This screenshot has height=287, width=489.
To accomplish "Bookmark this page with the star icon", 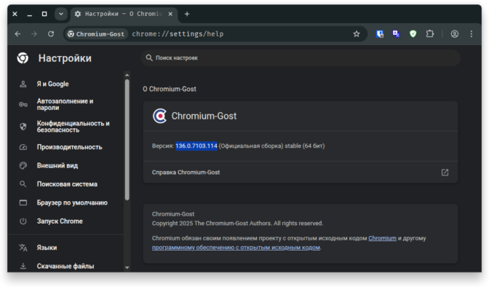I will tap(357, 34).
